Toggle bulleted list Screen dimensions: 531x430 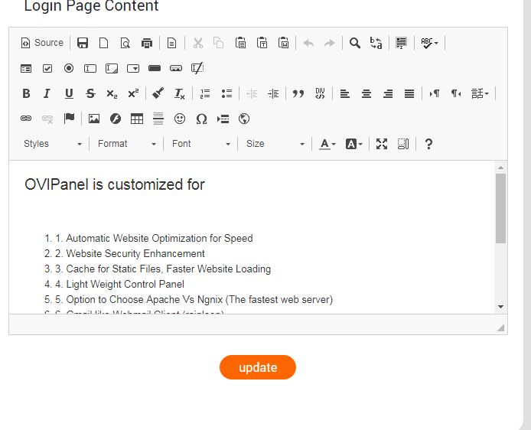pyautogui.click(x=226, y=93)
